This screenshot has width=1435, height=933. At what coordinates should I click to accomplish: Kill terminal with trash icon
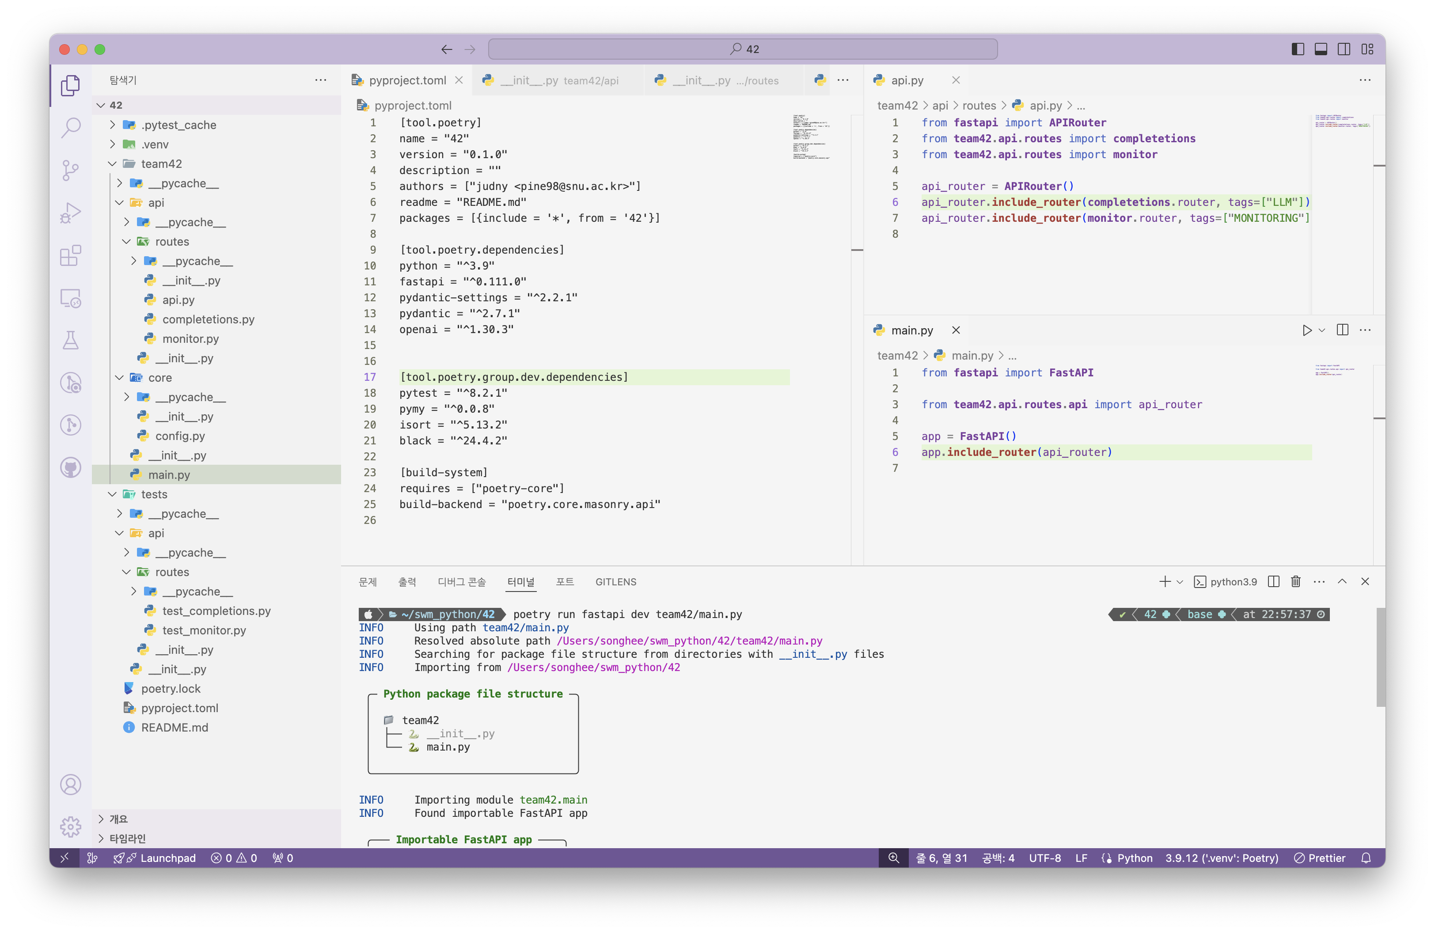pyautogui.click(x=1296, y=582)
